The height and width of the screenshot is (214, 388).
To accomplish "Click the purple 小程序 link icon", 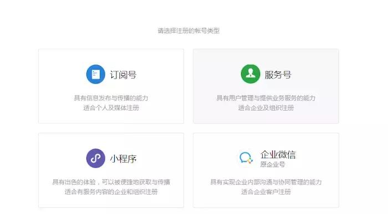I will coord(96,158).
